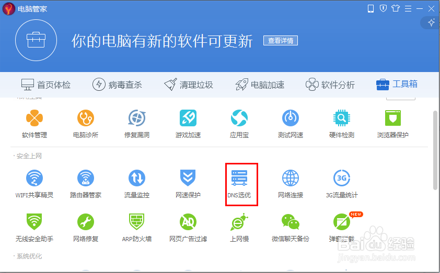The width and height of the screenshot is (440, 273).
Task: Click the sparkle star icon at right edge
Action: click(431, 22)
